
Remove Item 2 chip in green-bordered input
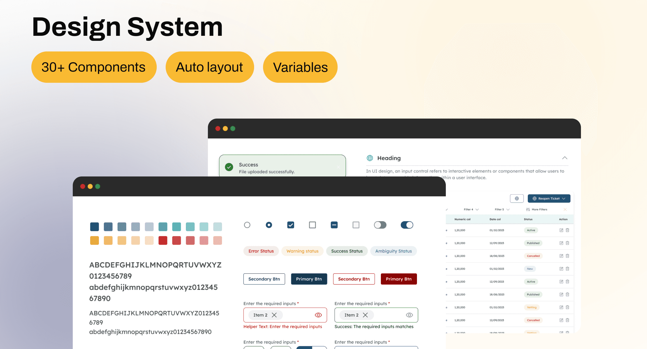click(x=365, y=315)
